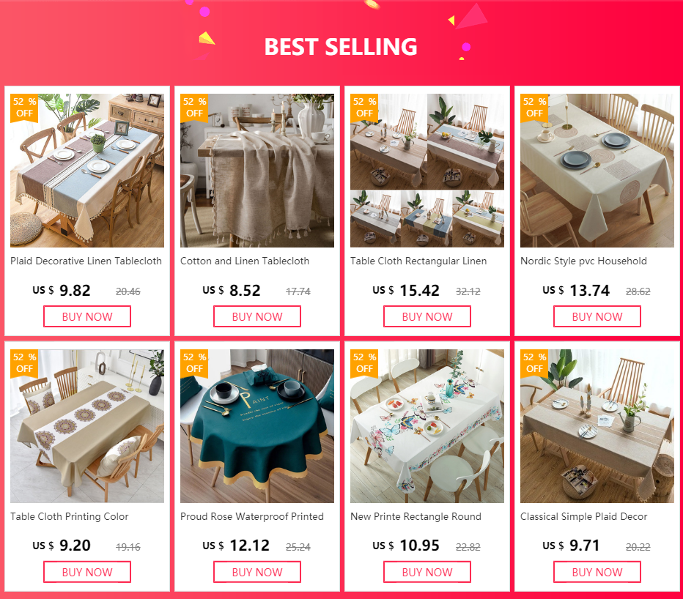Click the US $15.42 price text

pyautogui.click(x=406, y=291)
